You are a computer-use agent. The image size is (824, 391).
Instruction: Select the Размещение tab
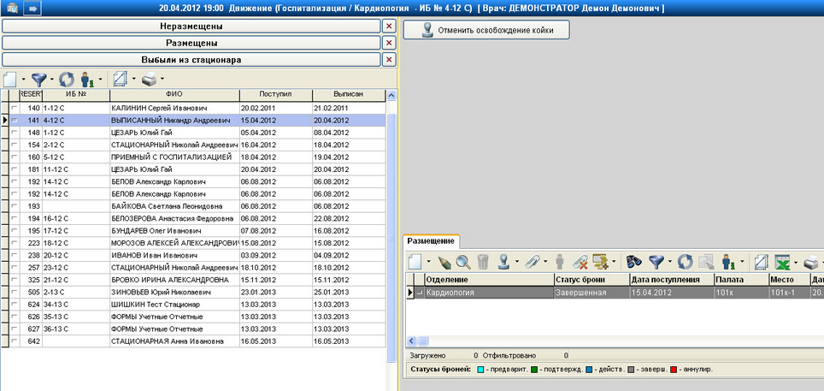tap(431, 240)
